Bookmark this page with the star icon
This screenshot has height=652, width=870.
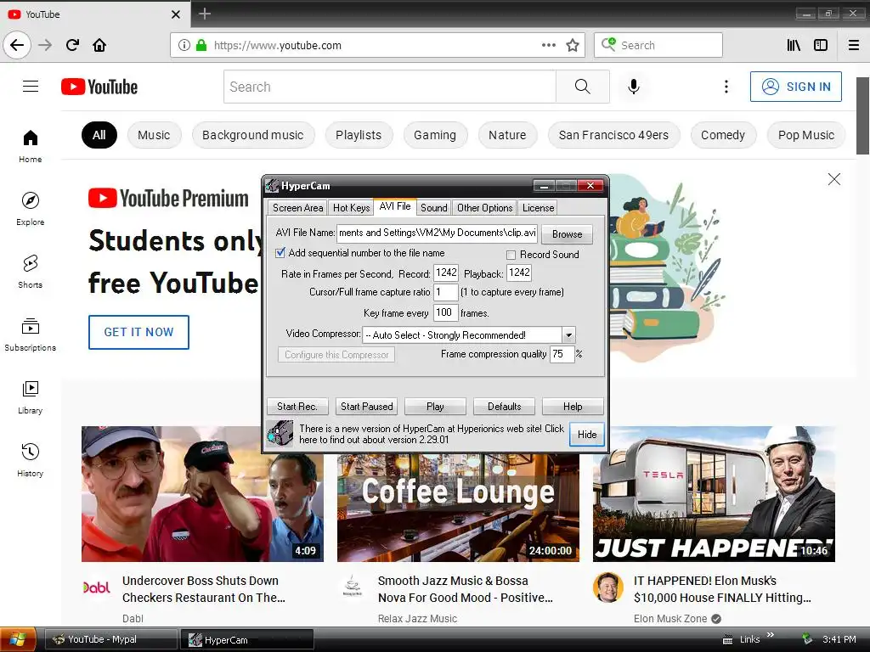point(573,45)
